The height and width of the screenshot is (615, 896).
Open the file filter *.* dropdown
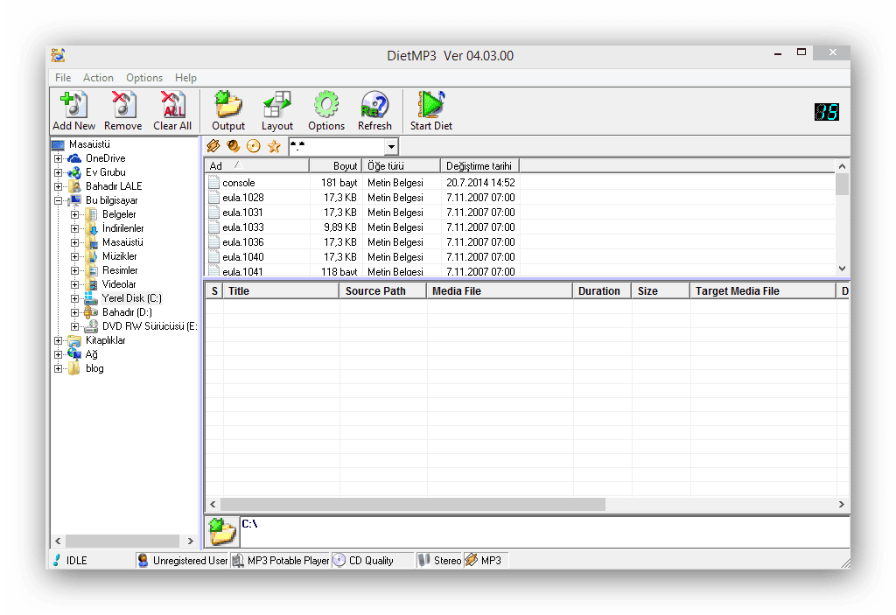391,147
